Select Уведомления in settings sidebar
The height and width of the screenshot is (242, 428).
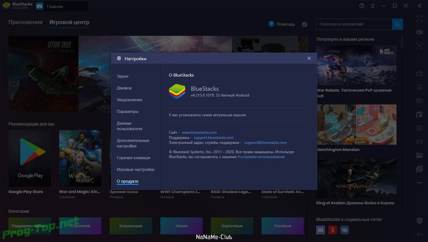point(129,100)
